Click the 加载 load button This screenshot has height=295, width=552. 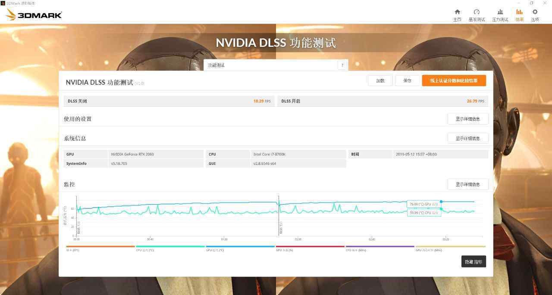[380, 81]
